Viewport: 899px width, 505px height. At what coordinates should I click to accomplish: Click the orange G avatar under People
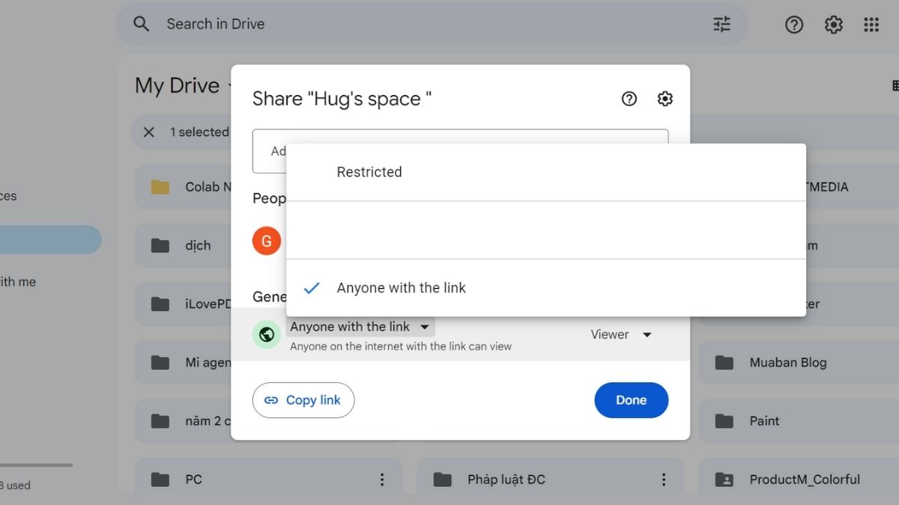coord(267,241)
